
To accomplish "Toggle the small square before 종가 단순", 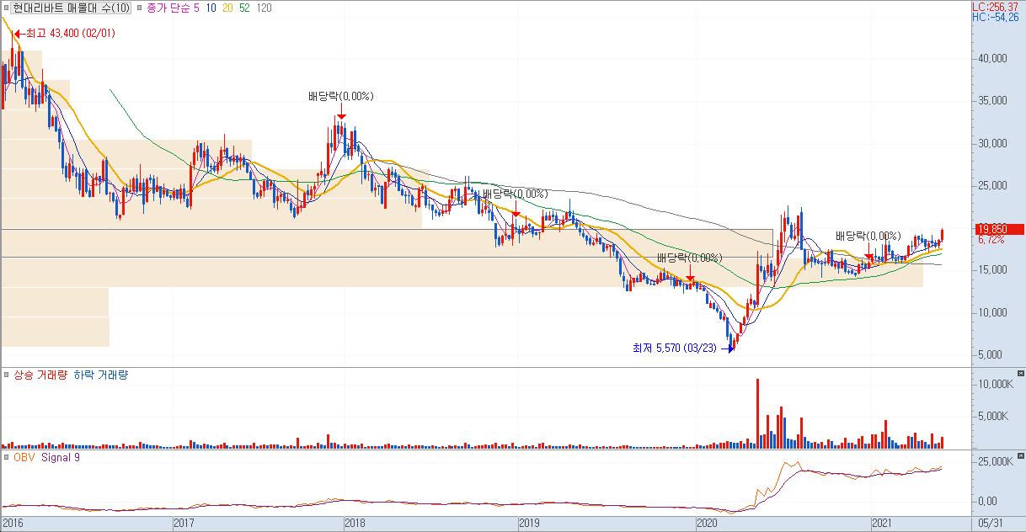I will point(140,7).
